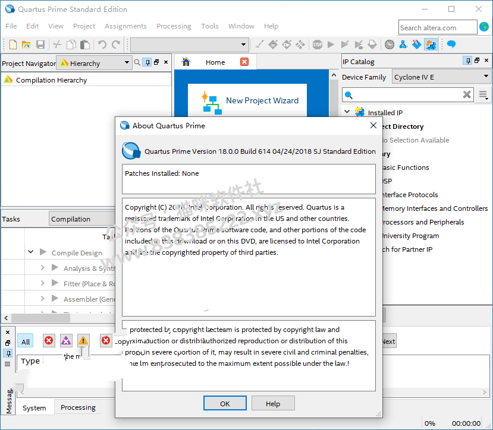This screenshot has width=493, height=430.
Task: Click the globe icon beside the altera.com search
Action: pyautogui.click(x=484, y=27)
